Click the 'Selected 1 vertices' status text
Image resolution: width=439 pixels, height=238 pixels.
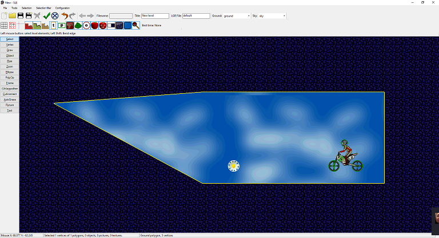click(83, 236)
